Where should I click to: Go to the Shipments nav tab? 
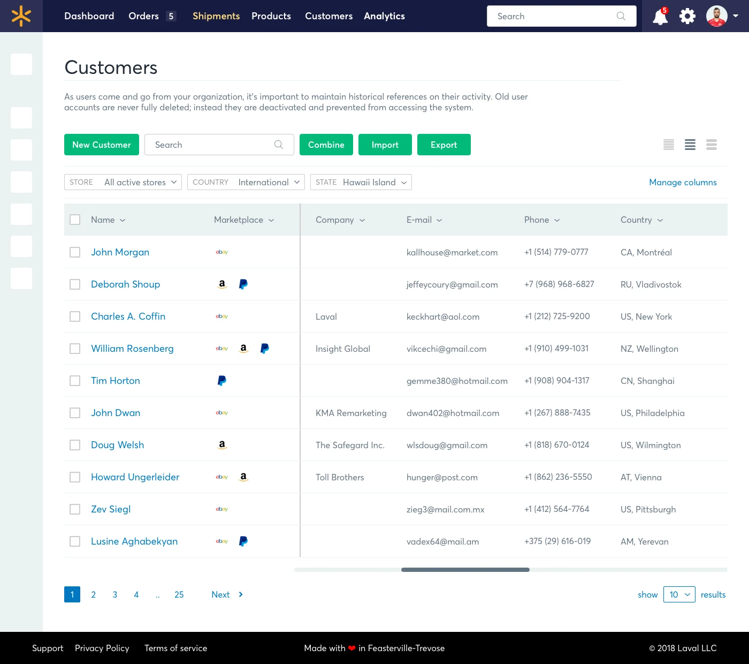(x=216, y=16)
